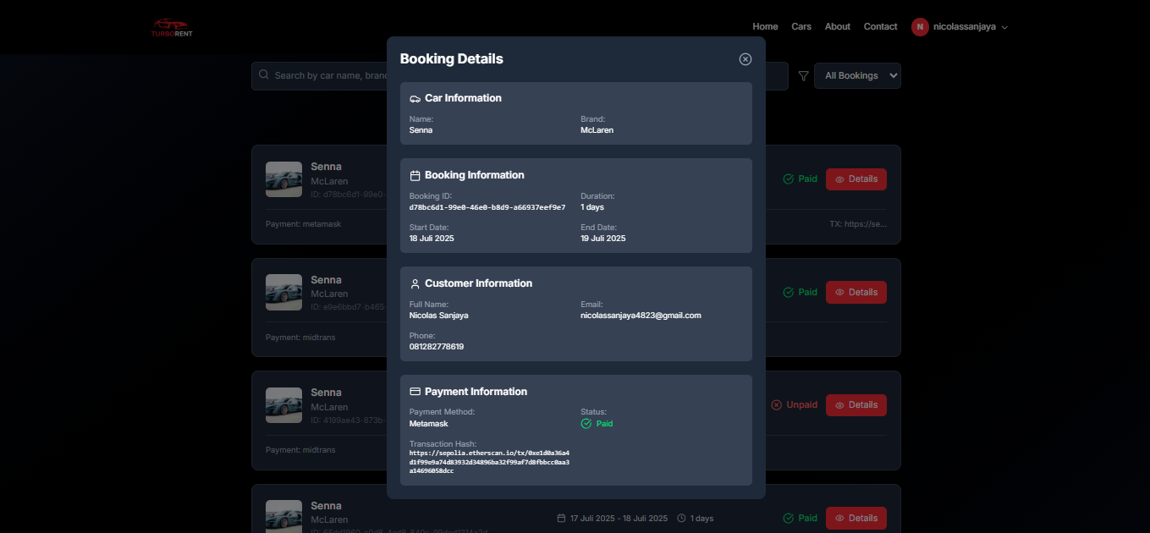Click the card icon beside Payment Information
Screen dimensions: 1150x533
(415, 393)
